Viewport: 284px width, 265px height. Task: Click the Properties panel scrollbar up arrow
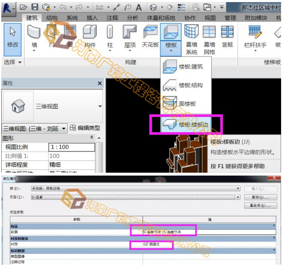tap(99, 138)
